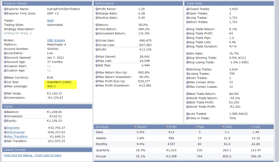Click the Weekly profit €84 cell
Viewport: 279px width, 162px height.
point(171,138)
